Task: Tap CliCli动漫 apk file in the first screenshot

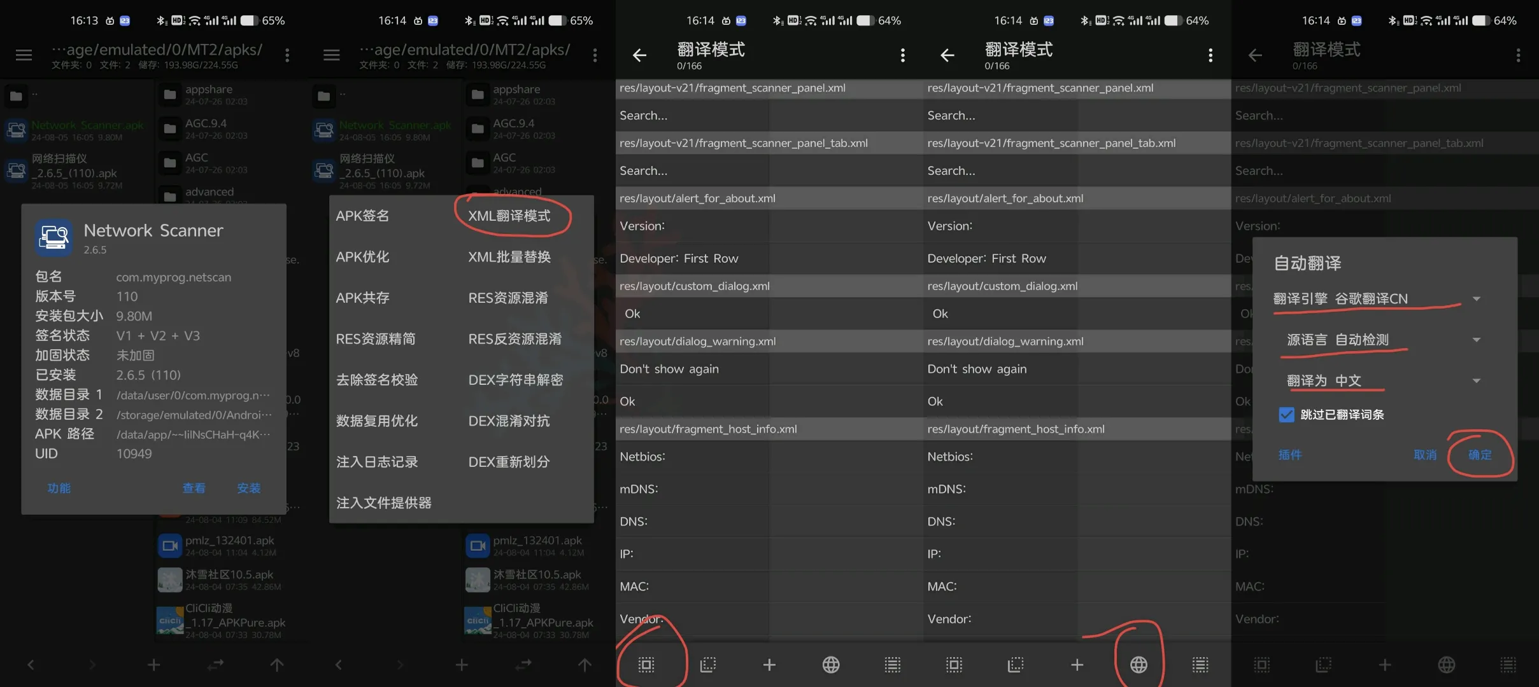Action: click(x=232, y=621)
